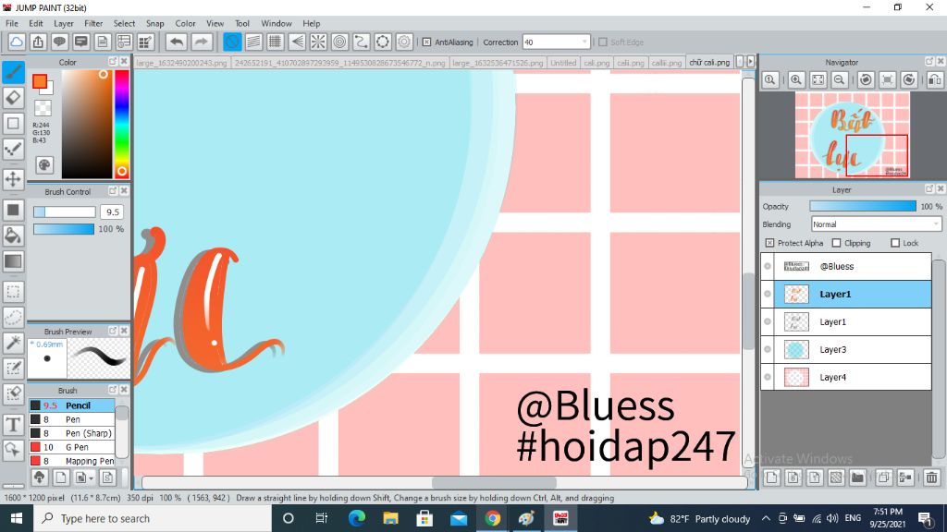Screen dimensions: 947x532
Task: Toggle the Protect Alpha checkbox
Action: 769,243
